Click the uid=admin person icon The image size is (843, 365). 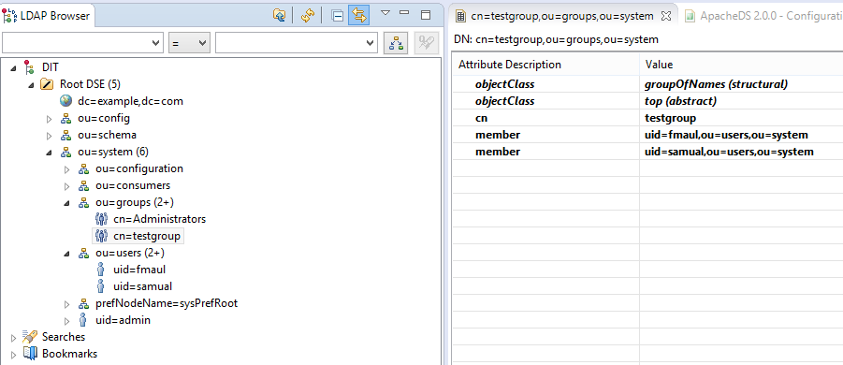click(x=82, y=320)
